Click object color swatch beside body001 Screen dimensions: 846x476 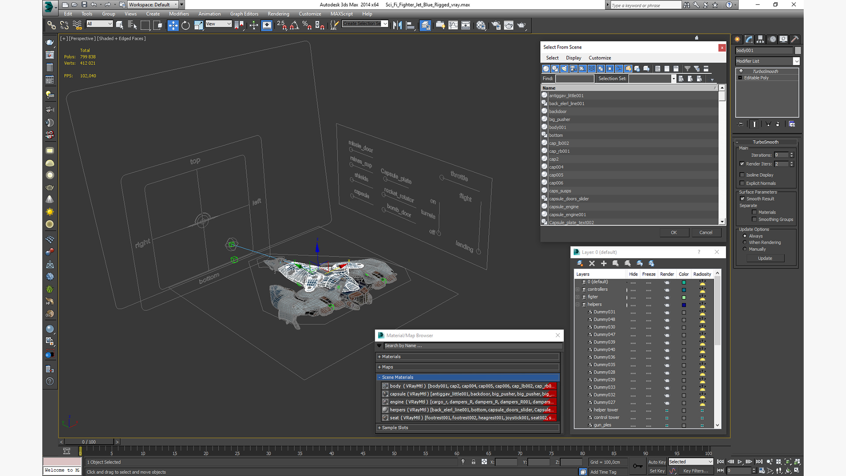pyautogui.click(x=798, y=50)
